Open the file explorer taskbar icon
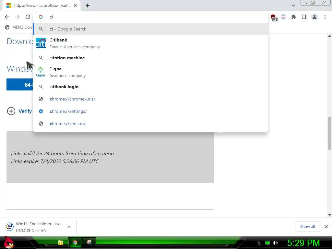This screenshot has height=249, width=332. (61, 243)
